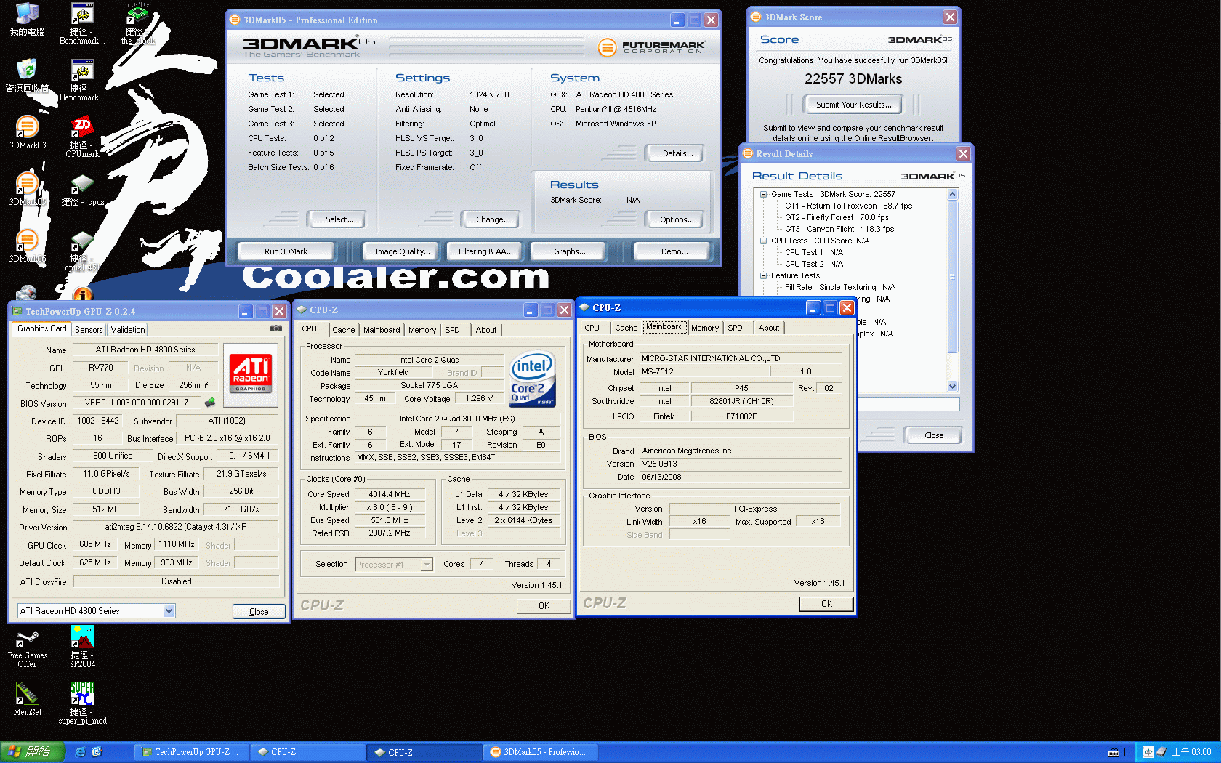
Task: Select the thg_clock desktop shortcut
Action: click(x=137, y=23)
